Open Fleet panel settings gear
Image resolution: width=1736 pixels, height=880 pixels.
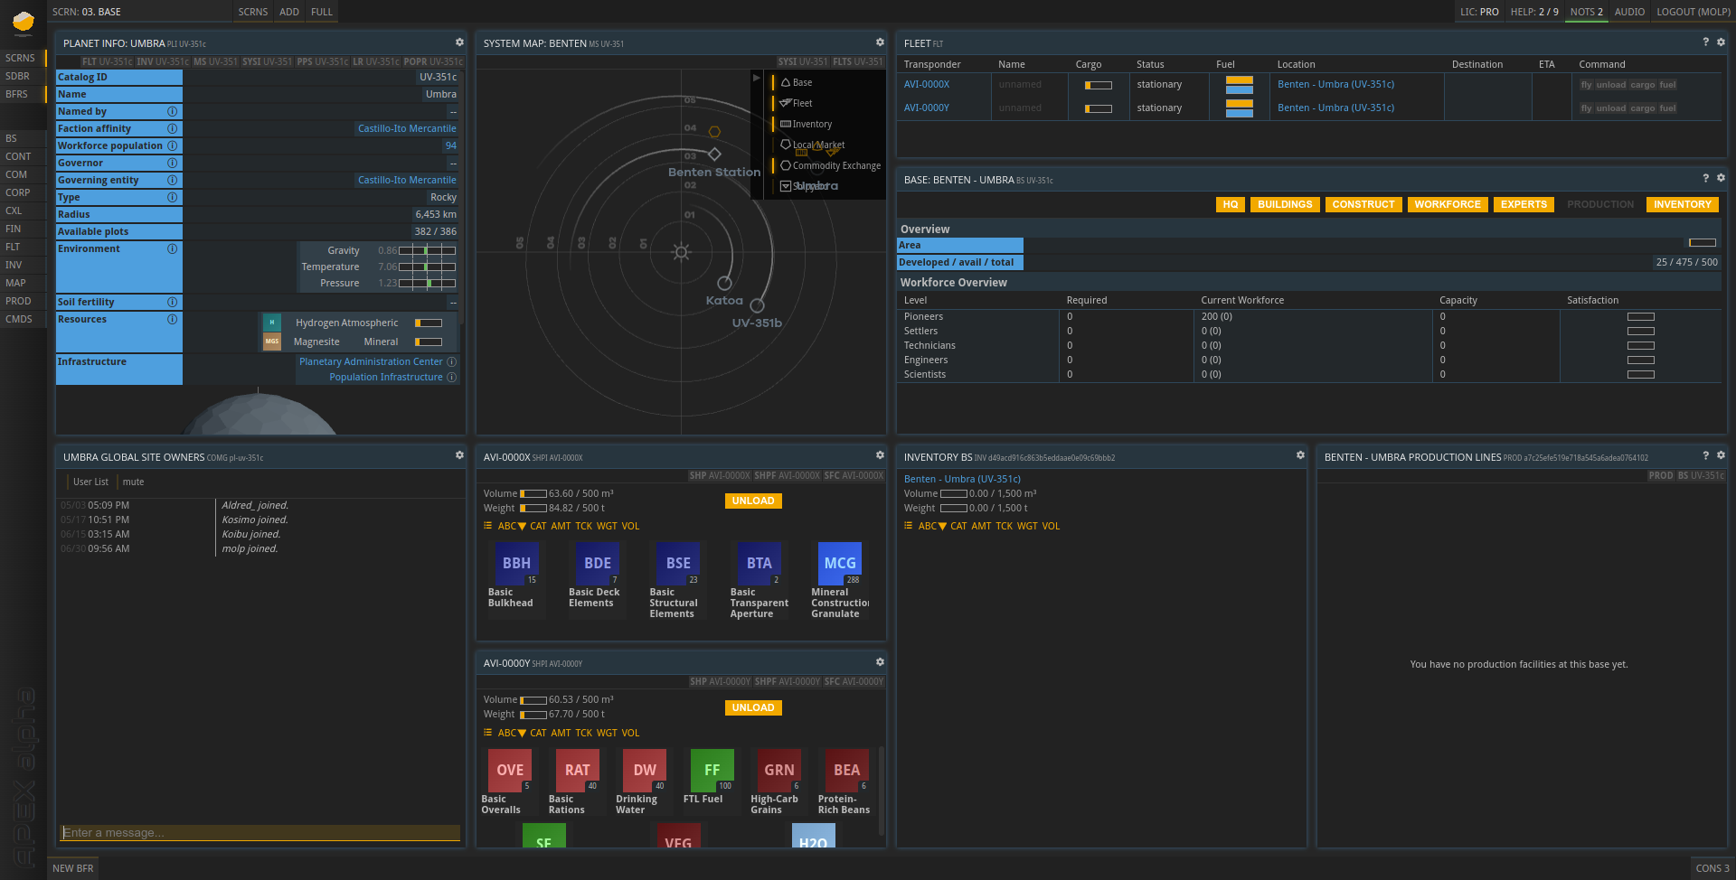pos(1721,42)
